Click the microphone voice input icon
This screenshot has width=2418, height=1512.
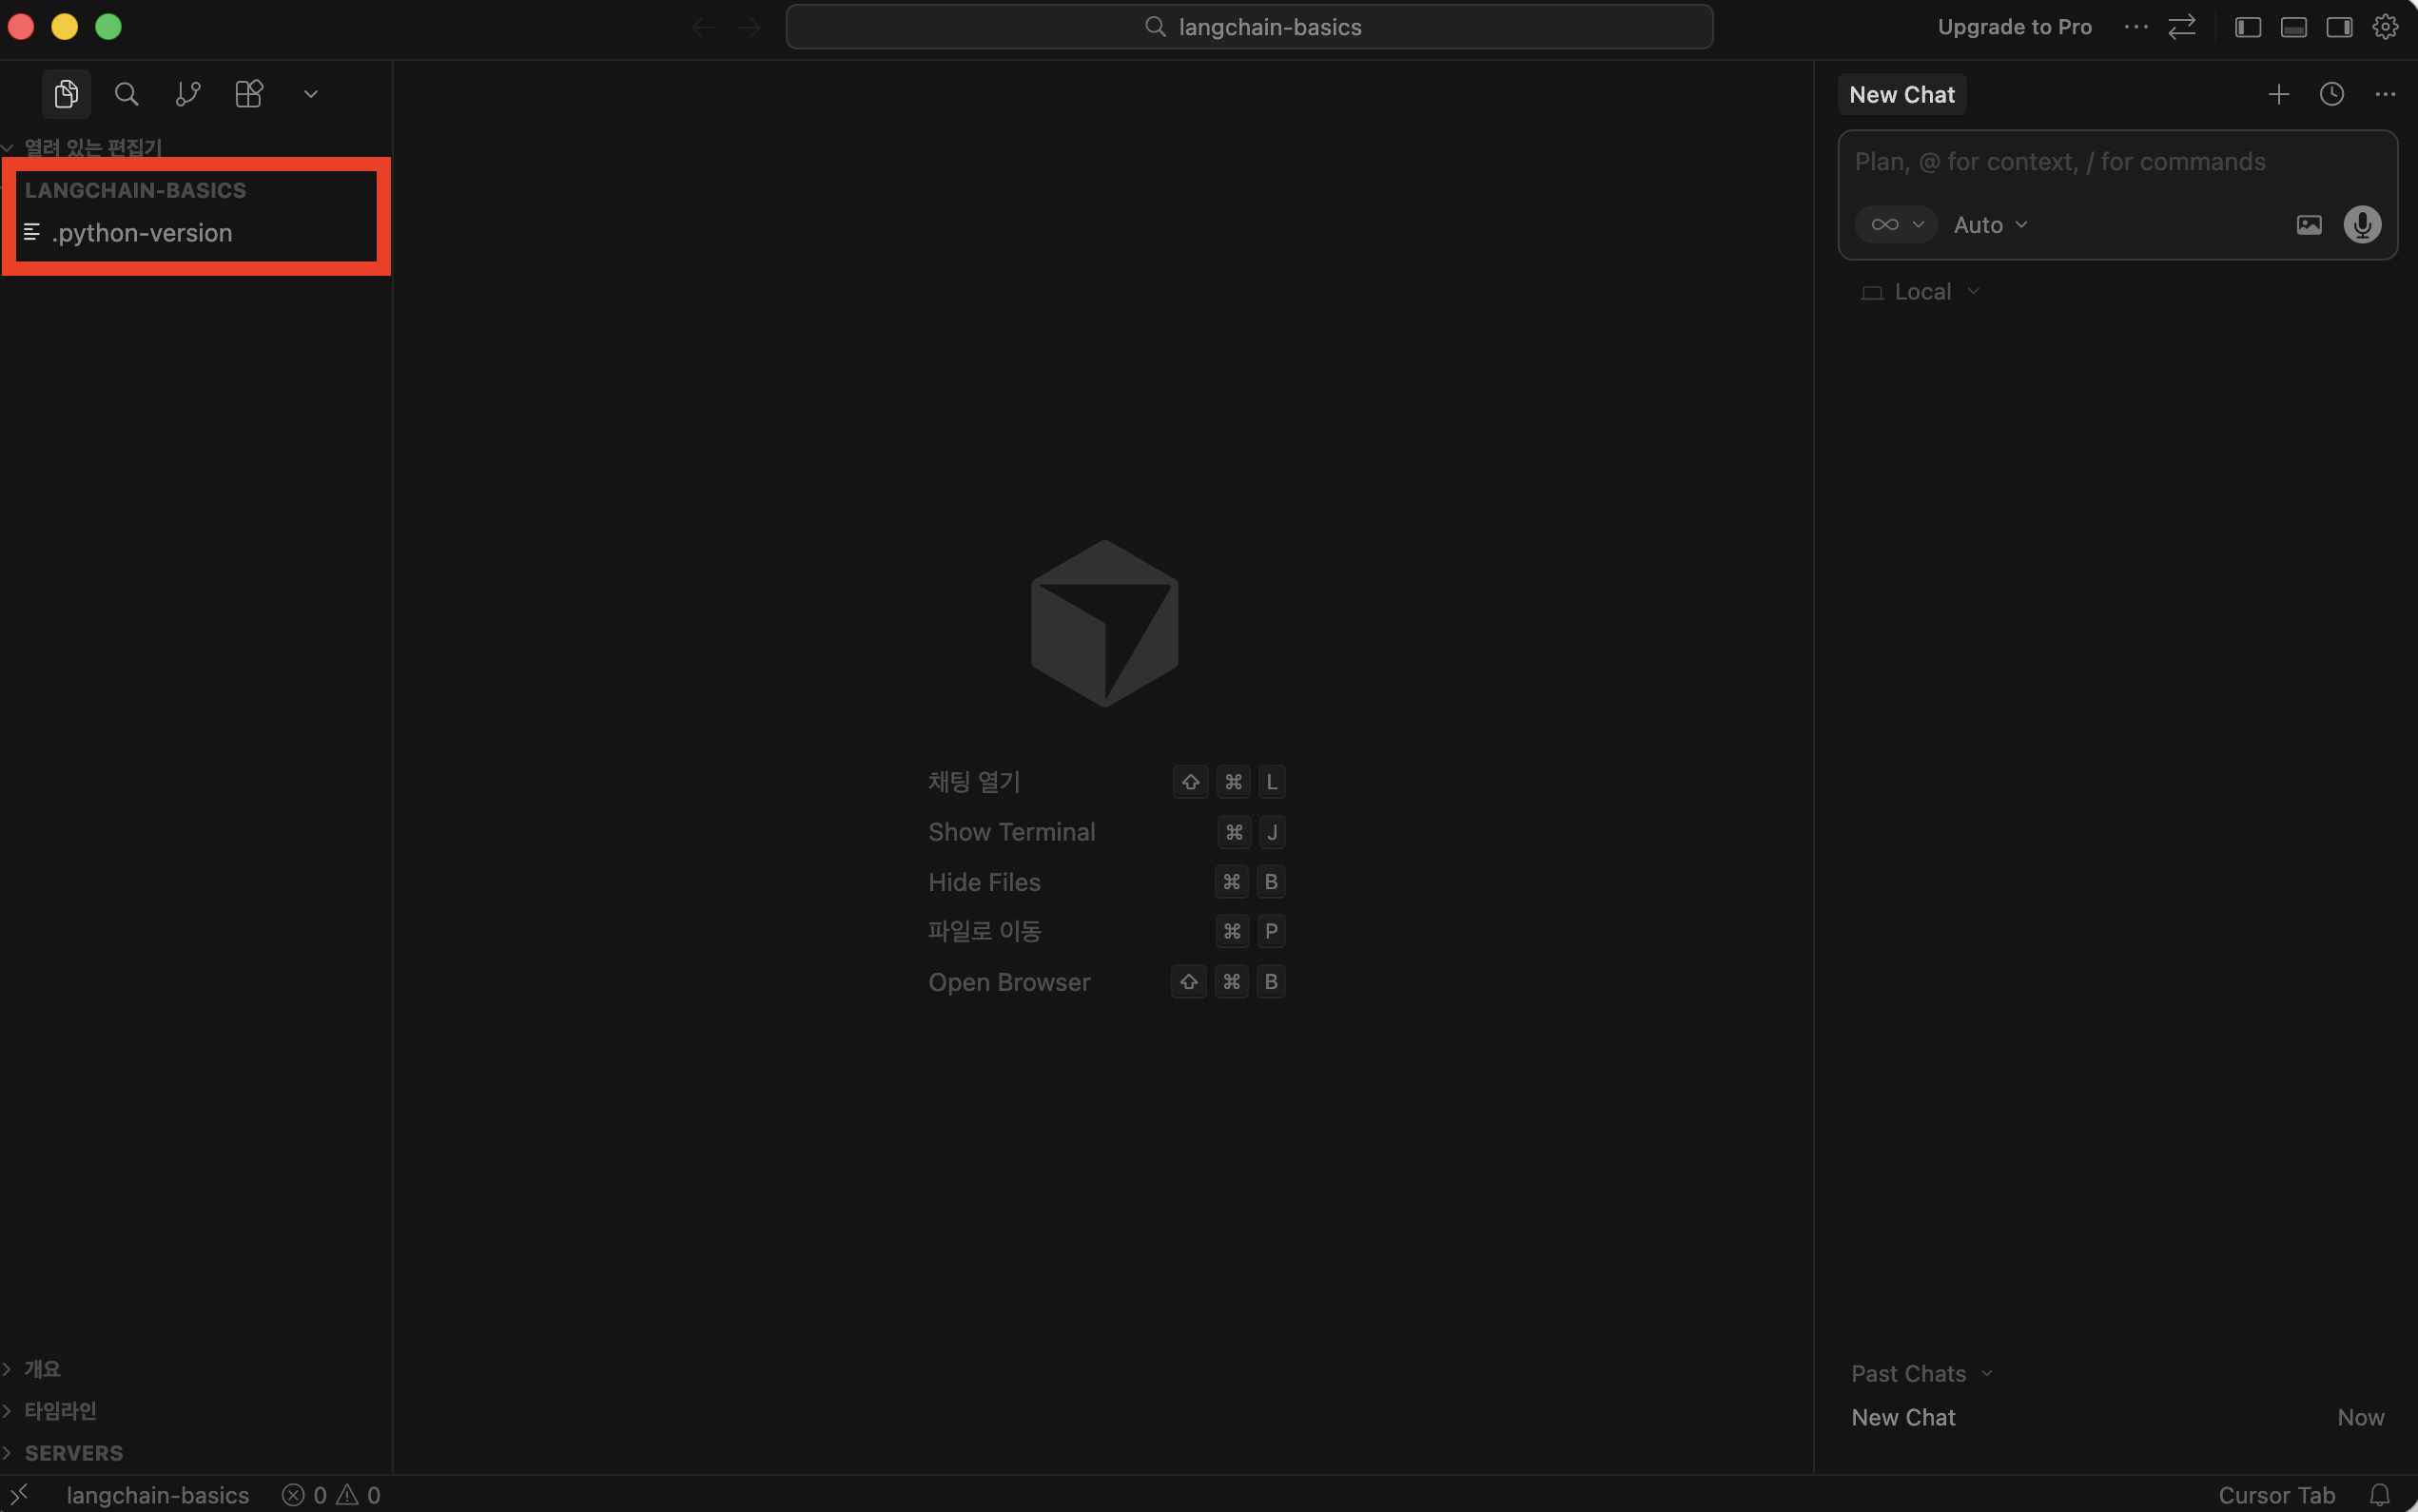(x=2361, y=225)
